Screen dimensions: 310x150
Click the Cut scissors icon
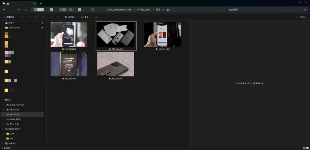tap(22, 17)
